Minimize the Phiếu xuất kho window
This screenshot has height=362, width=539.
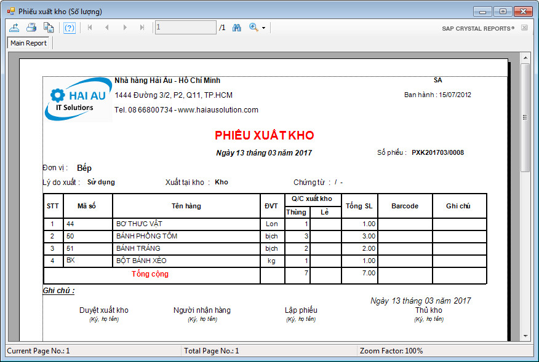coord(482,11)
